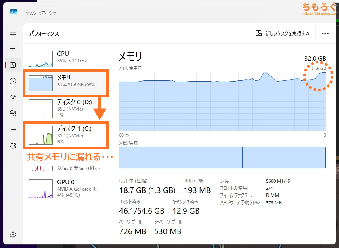Open the Processes page icon

[x=13, y=49]
